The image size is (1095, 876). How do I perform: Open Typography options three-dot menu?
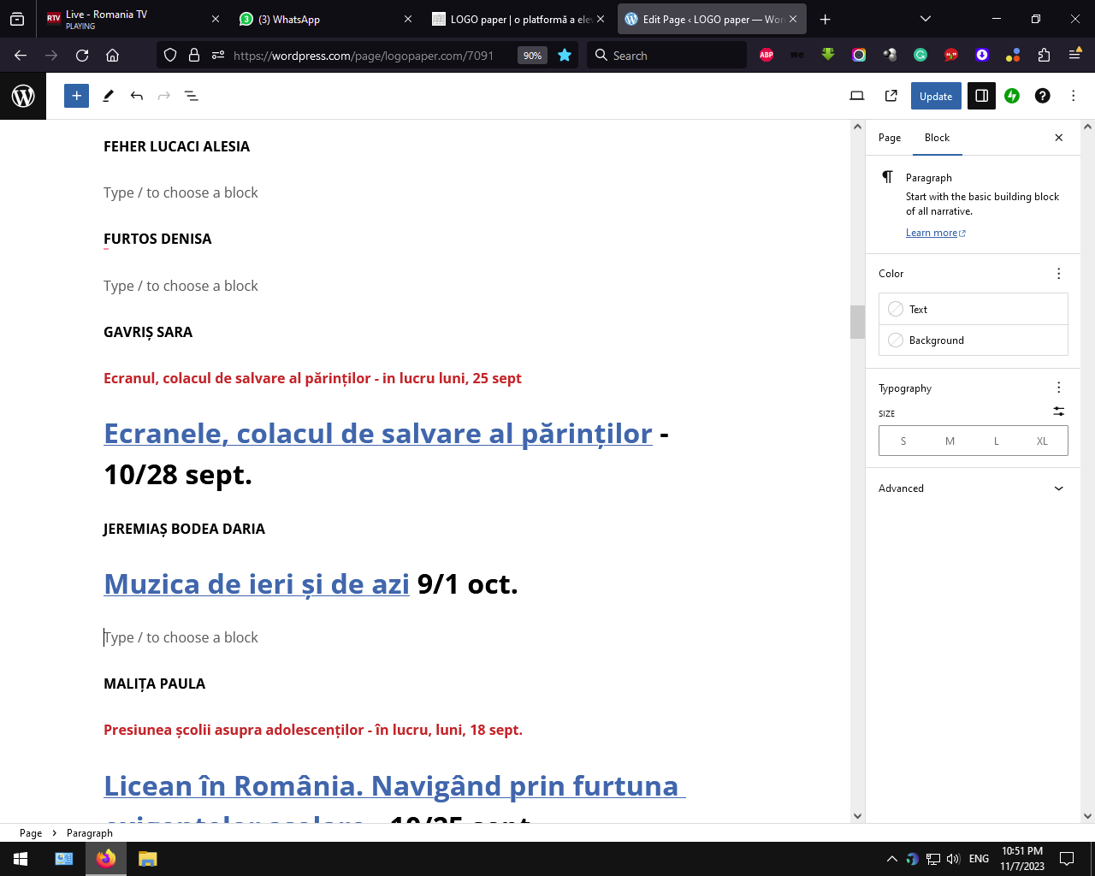1058,388
